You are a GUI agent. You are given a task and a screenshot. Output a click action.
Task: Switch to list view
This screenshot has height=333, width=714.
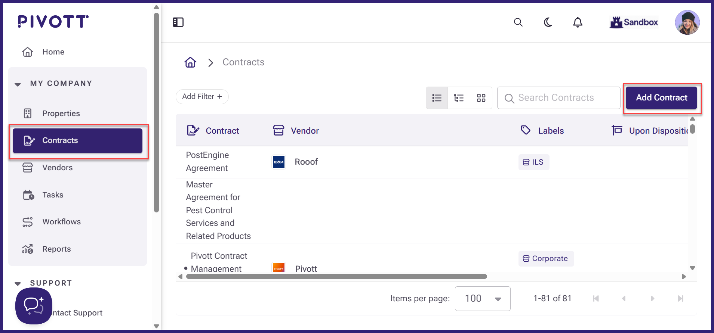coord(437,98)
